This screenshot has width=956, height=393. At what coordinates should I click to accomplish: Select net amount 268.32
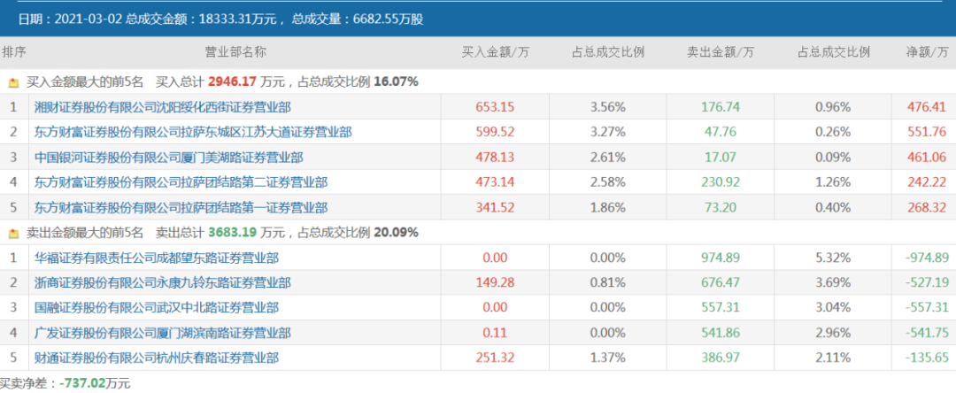click(x=928, y=208)
